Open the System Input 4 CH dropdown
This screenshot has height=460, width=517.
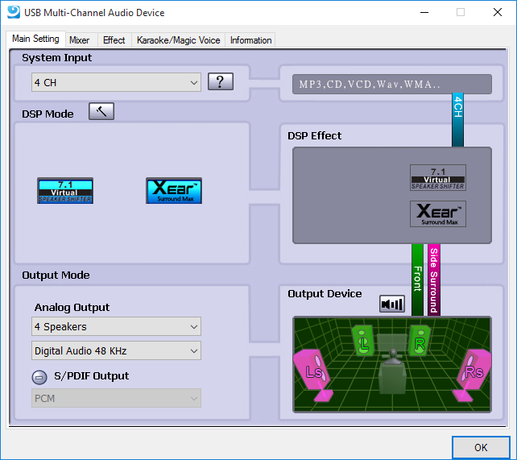(x=116, y=82)
